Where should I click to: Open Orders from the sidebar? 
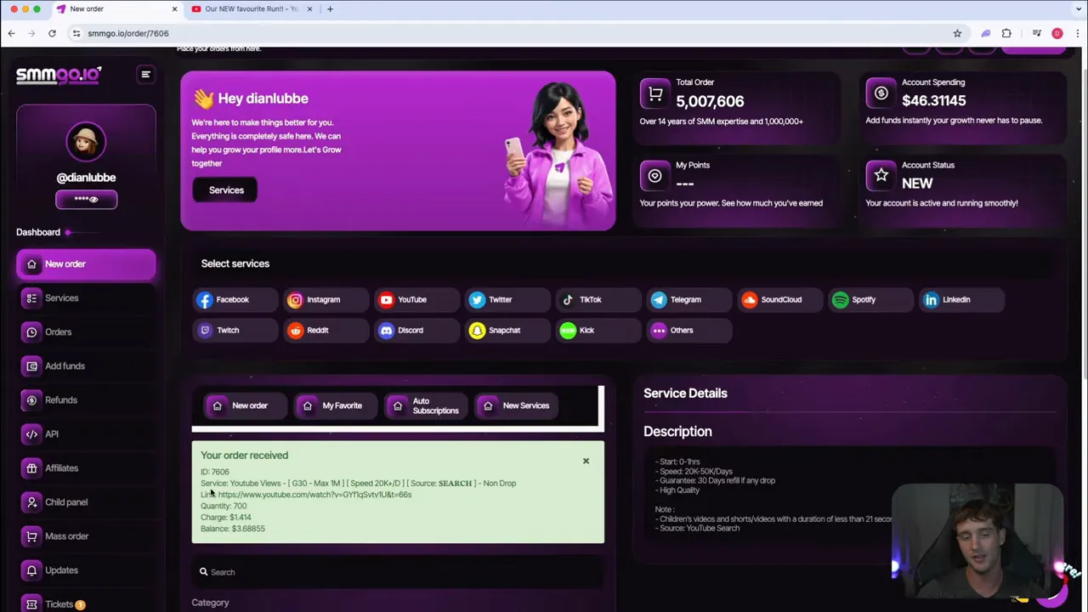click(x=58, y=331)
